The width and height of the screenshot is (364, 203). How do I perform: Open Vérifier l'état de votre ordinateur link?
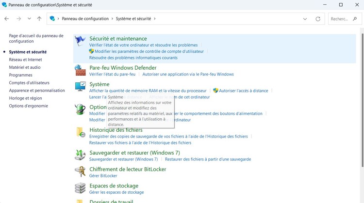(144, 45)
